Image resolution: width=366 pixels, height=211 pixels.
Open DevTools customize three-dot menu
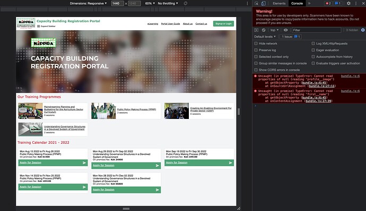(356, 3)
